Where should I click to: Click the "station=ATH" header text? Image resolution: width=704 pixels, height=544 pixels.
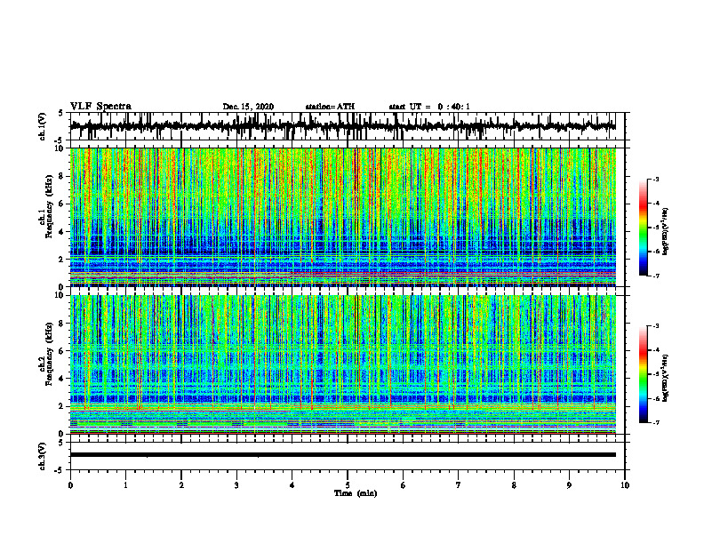(330, 107)
